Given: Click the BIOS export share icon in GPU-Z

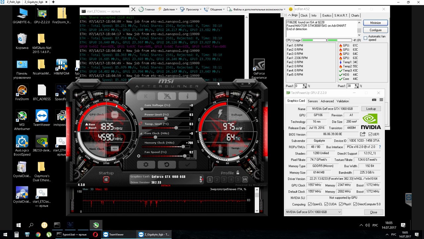Looking at the screenshot, I should click(363, 134).
